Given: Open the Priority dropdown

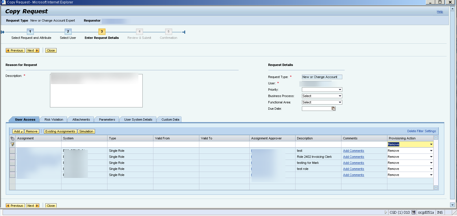Looking at the screenshot, I should click(x=340, y=90).
